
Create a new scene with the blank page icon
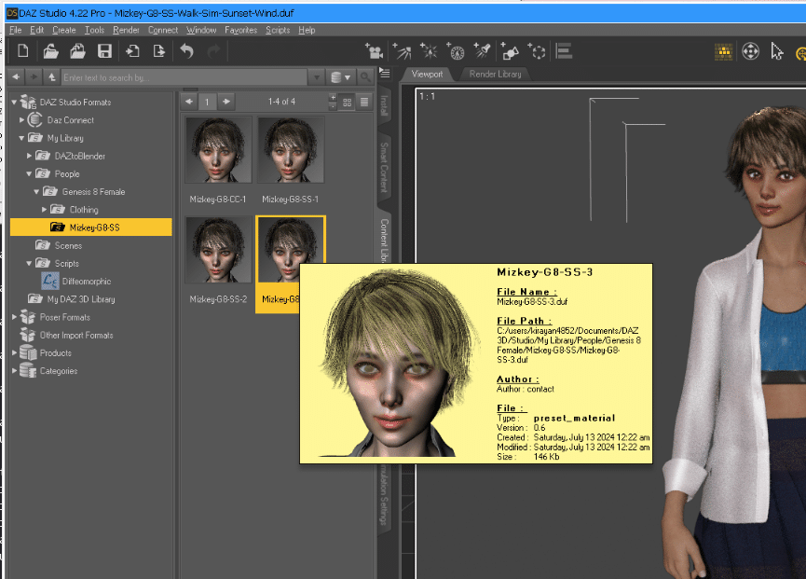(x=22, y=51)
